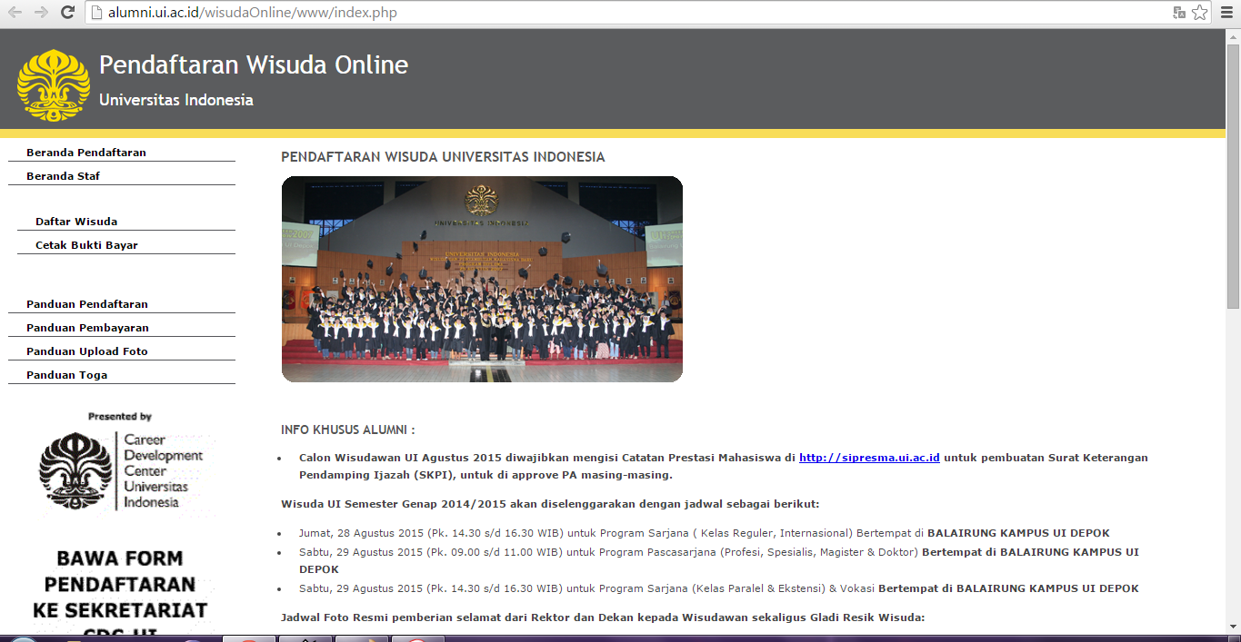The image size is (1241, 642).
Task: Click the 'Jumat, 28 Agustus 2015' schedule line
Action: pos(704,533)
